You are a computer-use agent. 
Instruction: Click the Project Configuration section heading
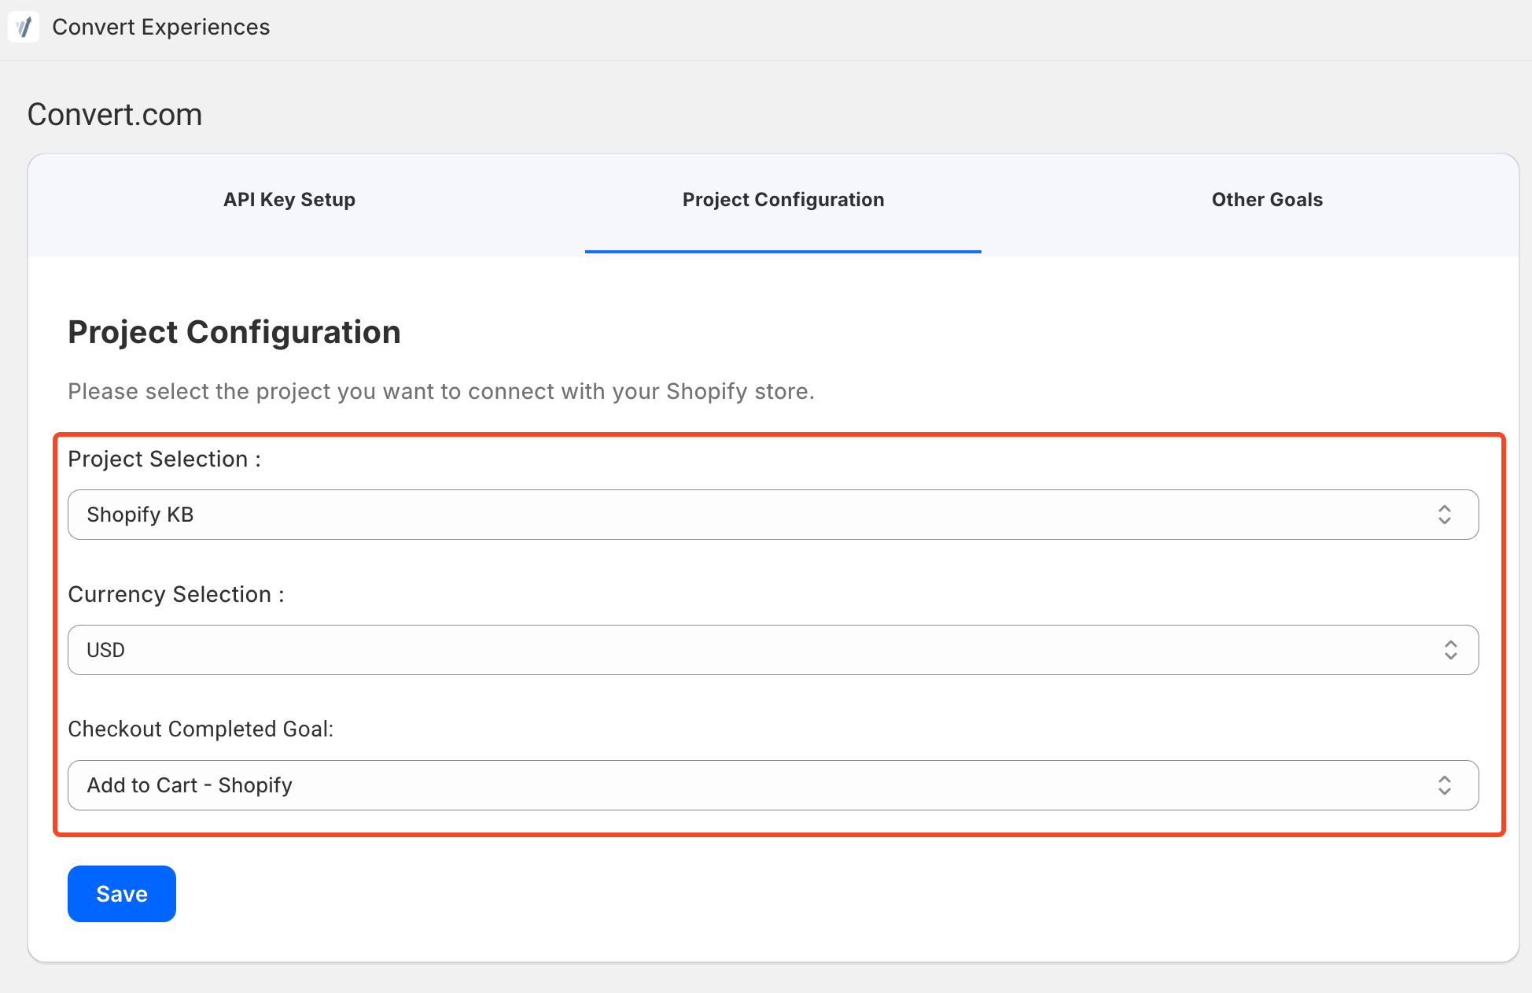pyautogui.click(x=234, y=332)
